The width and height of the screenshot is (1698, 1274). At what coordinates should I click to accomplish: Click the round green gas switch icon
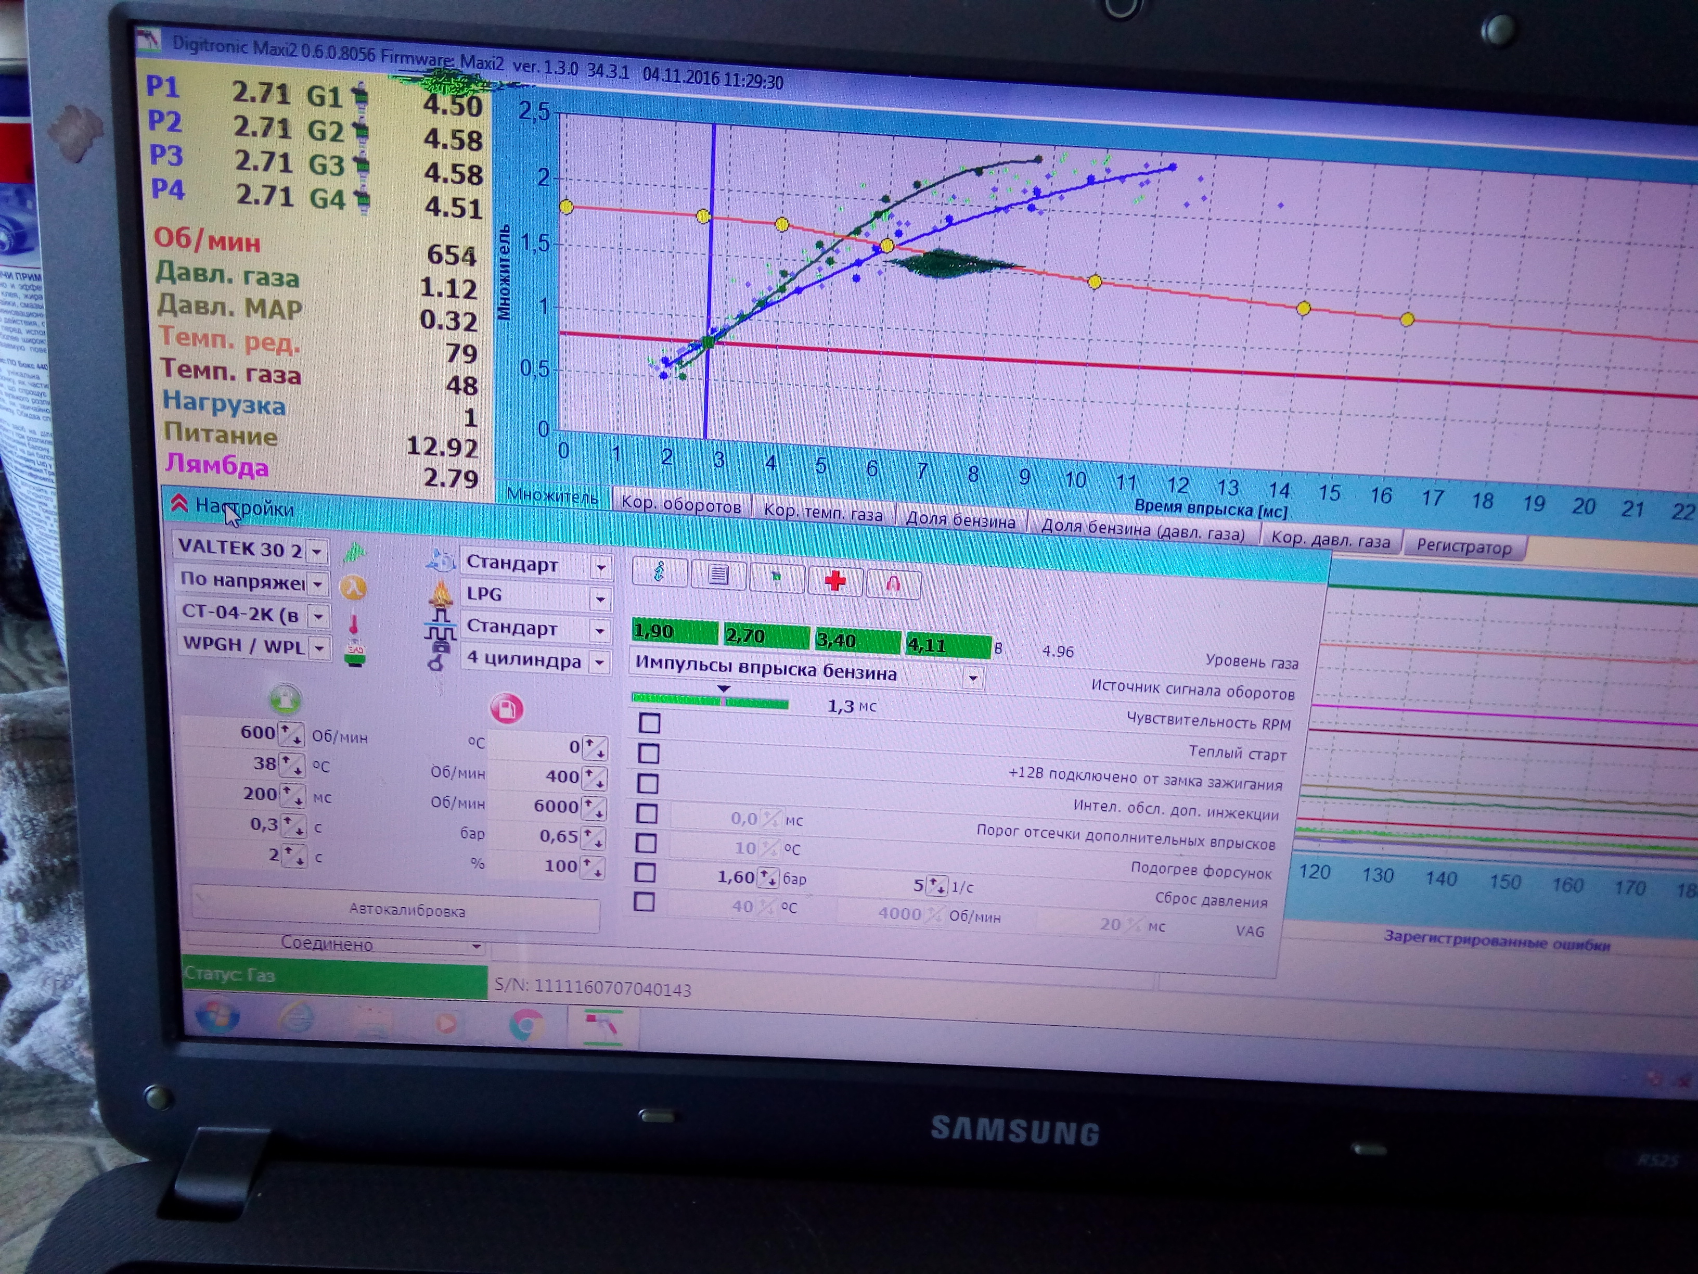[x=285, y=699]
